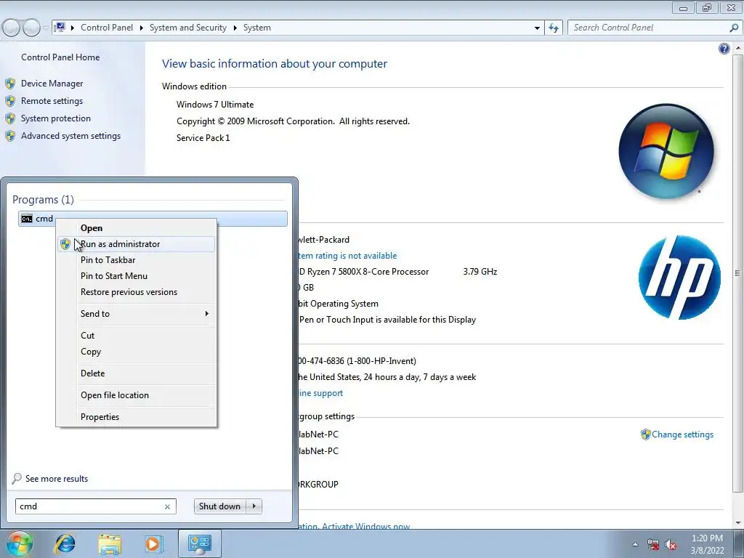This screenshot has height=558, width=744.
Task: Click the Control Panel search magnifier icon
Action: point(734,28)
